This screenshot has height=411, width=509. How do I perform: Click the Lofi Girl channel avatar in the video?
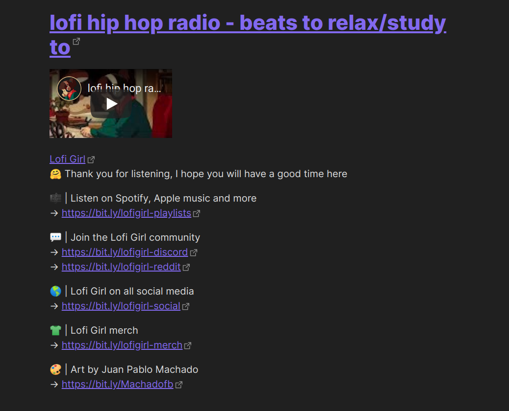click(x=69, y=89)
